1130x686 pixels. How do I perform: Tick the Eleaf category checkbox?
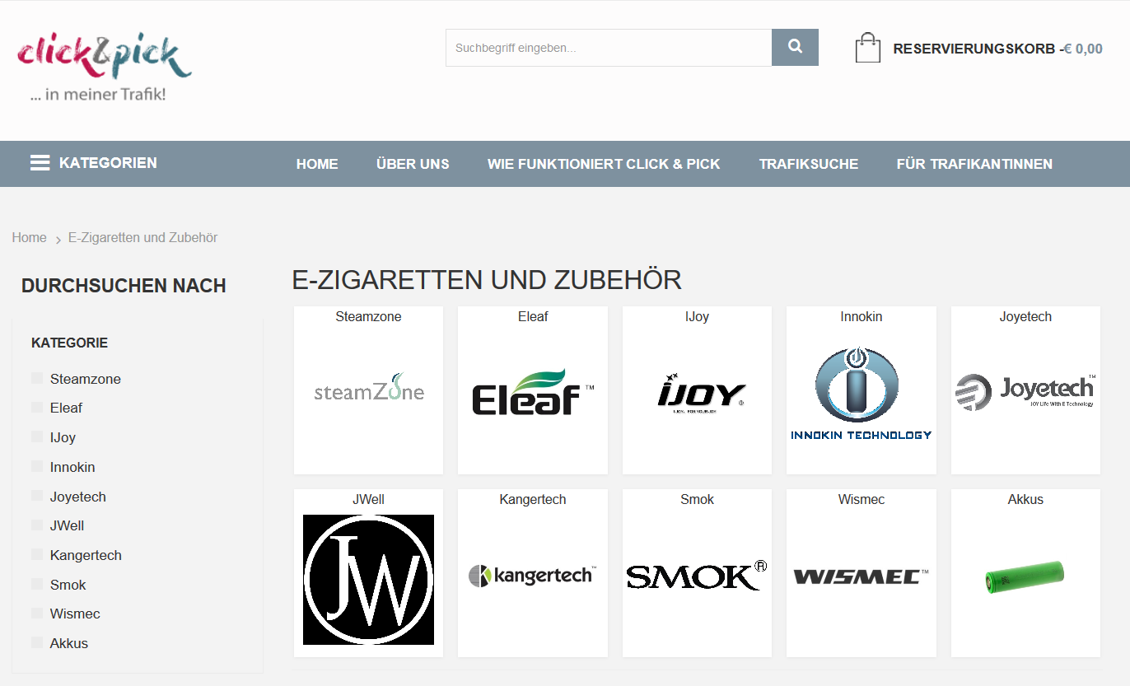37,407
